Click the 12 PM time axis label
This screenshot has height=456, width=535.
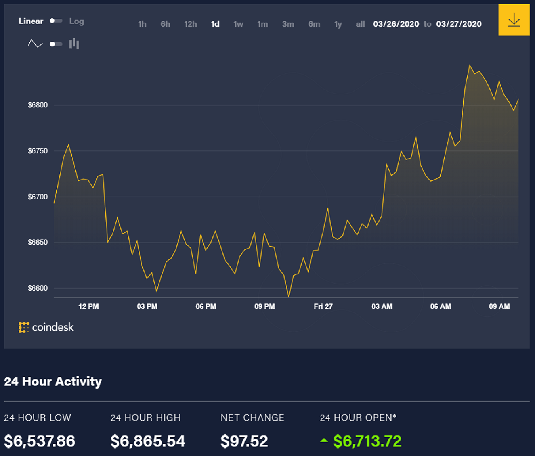click(89, 306)
